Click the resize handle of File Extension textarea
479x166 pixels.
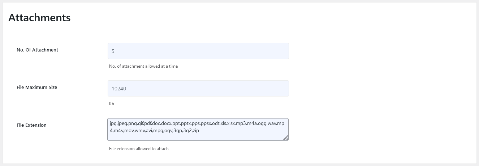point(285,138)
